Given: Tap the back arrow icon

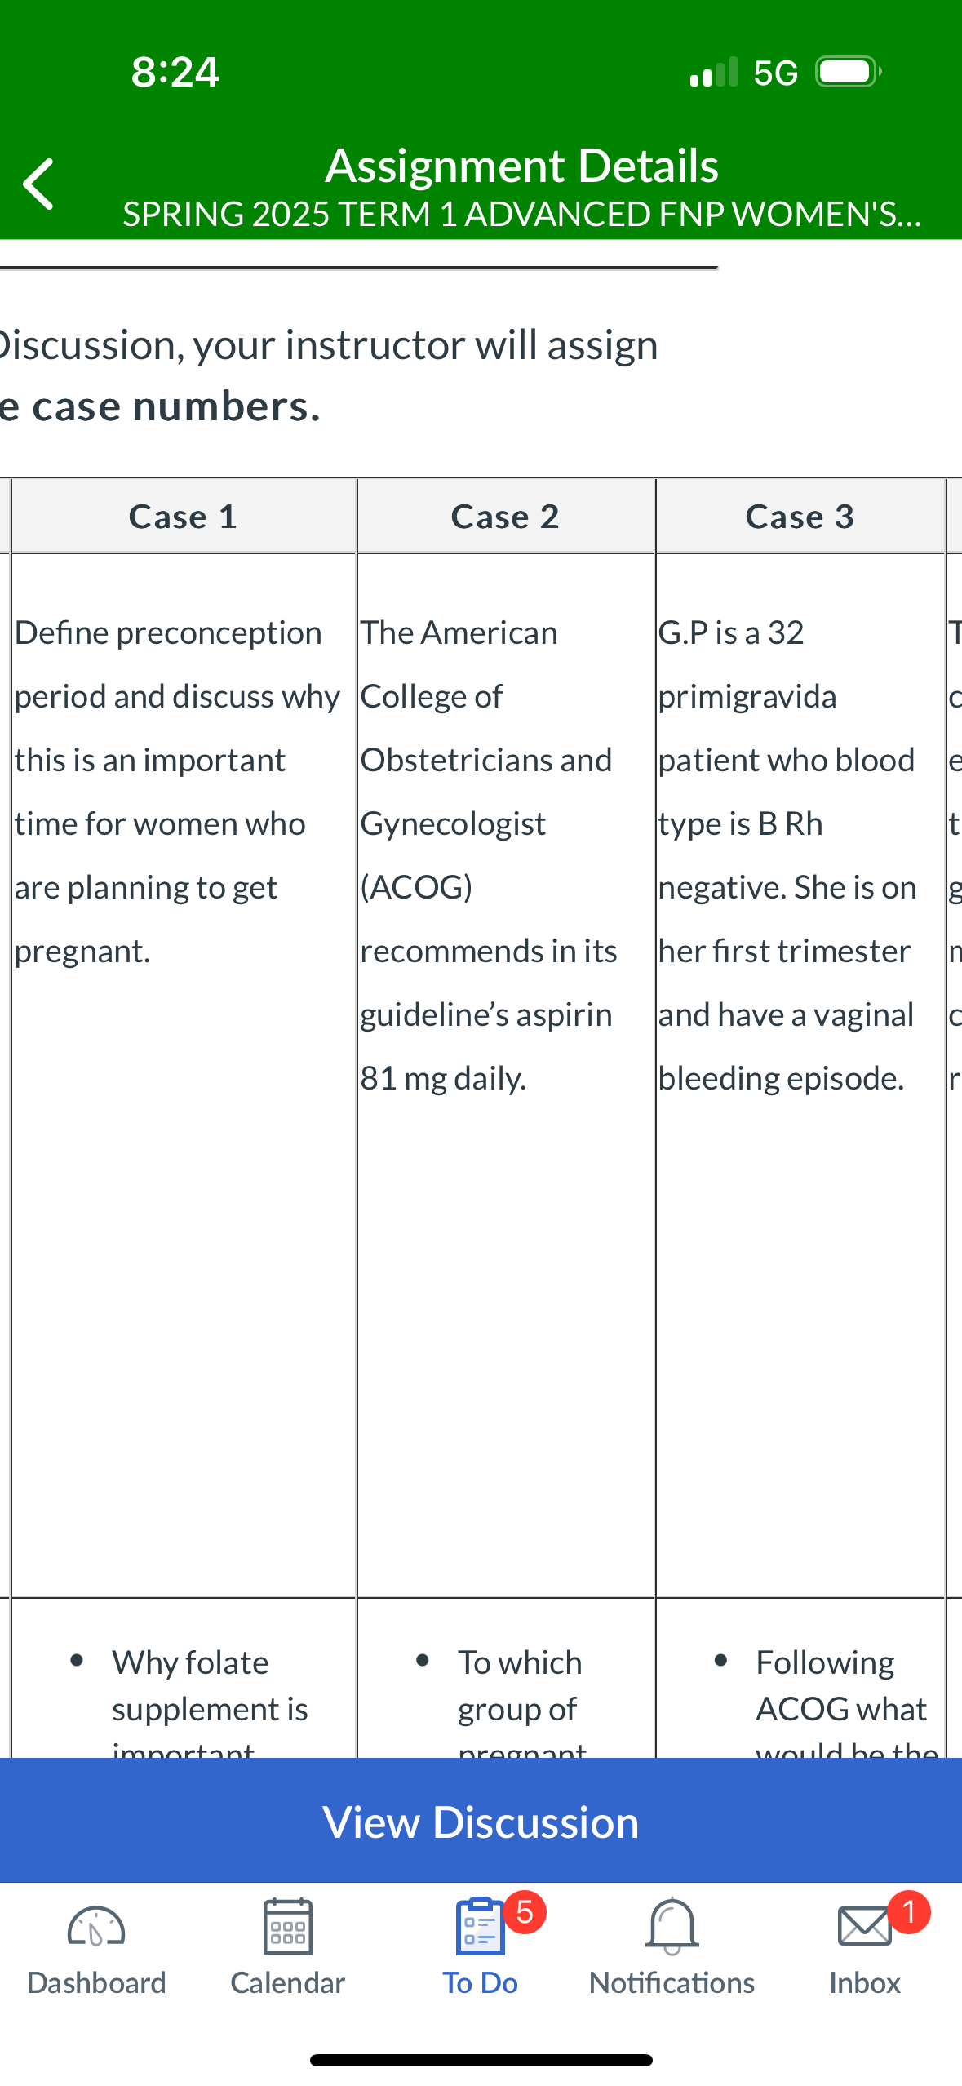Looking at the screenshot, I should pyautogui.click(x=38, y=184).
